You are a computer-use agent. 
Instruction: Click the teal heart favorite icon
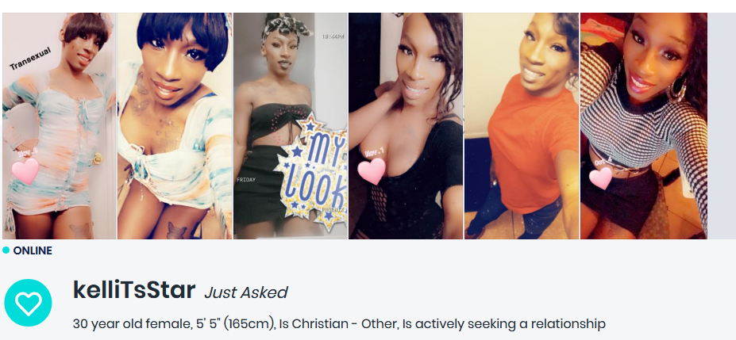(28, 303)
